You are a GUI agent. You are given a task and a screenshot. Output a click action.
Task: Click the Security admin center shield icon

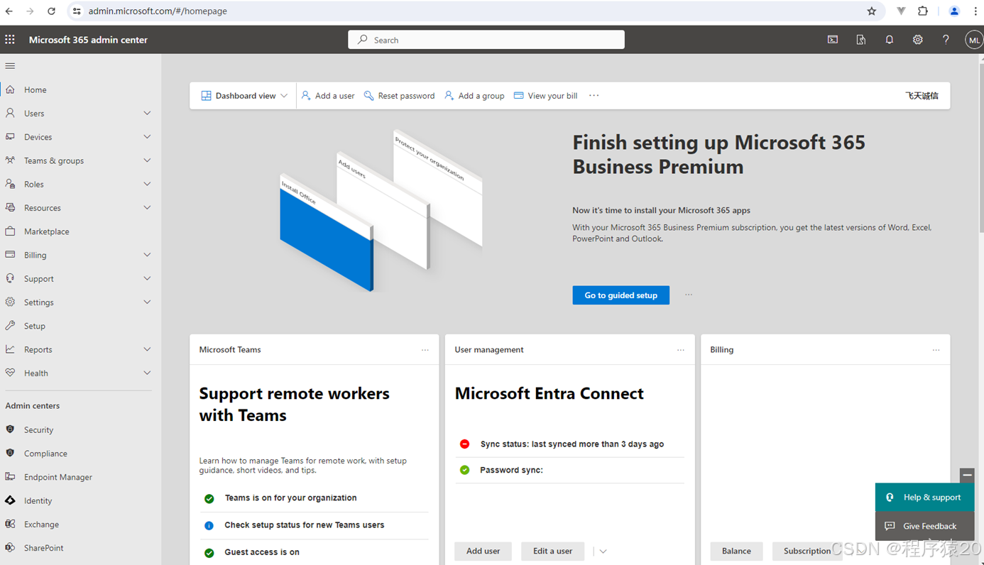(10, 429)
